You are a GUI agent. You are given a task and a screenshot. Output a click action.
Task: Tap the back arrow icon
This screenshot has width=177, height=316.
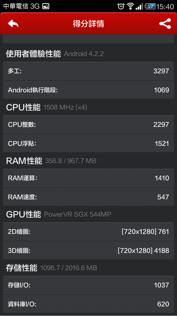13,24
